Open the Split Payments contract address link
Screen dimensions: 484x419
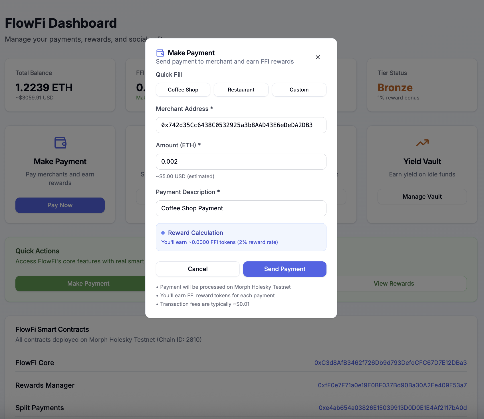392,408
